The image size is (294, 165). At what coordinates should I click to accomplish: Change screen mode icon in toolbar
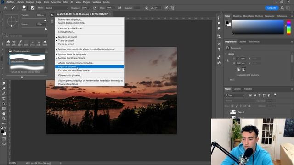click(4, 144)
